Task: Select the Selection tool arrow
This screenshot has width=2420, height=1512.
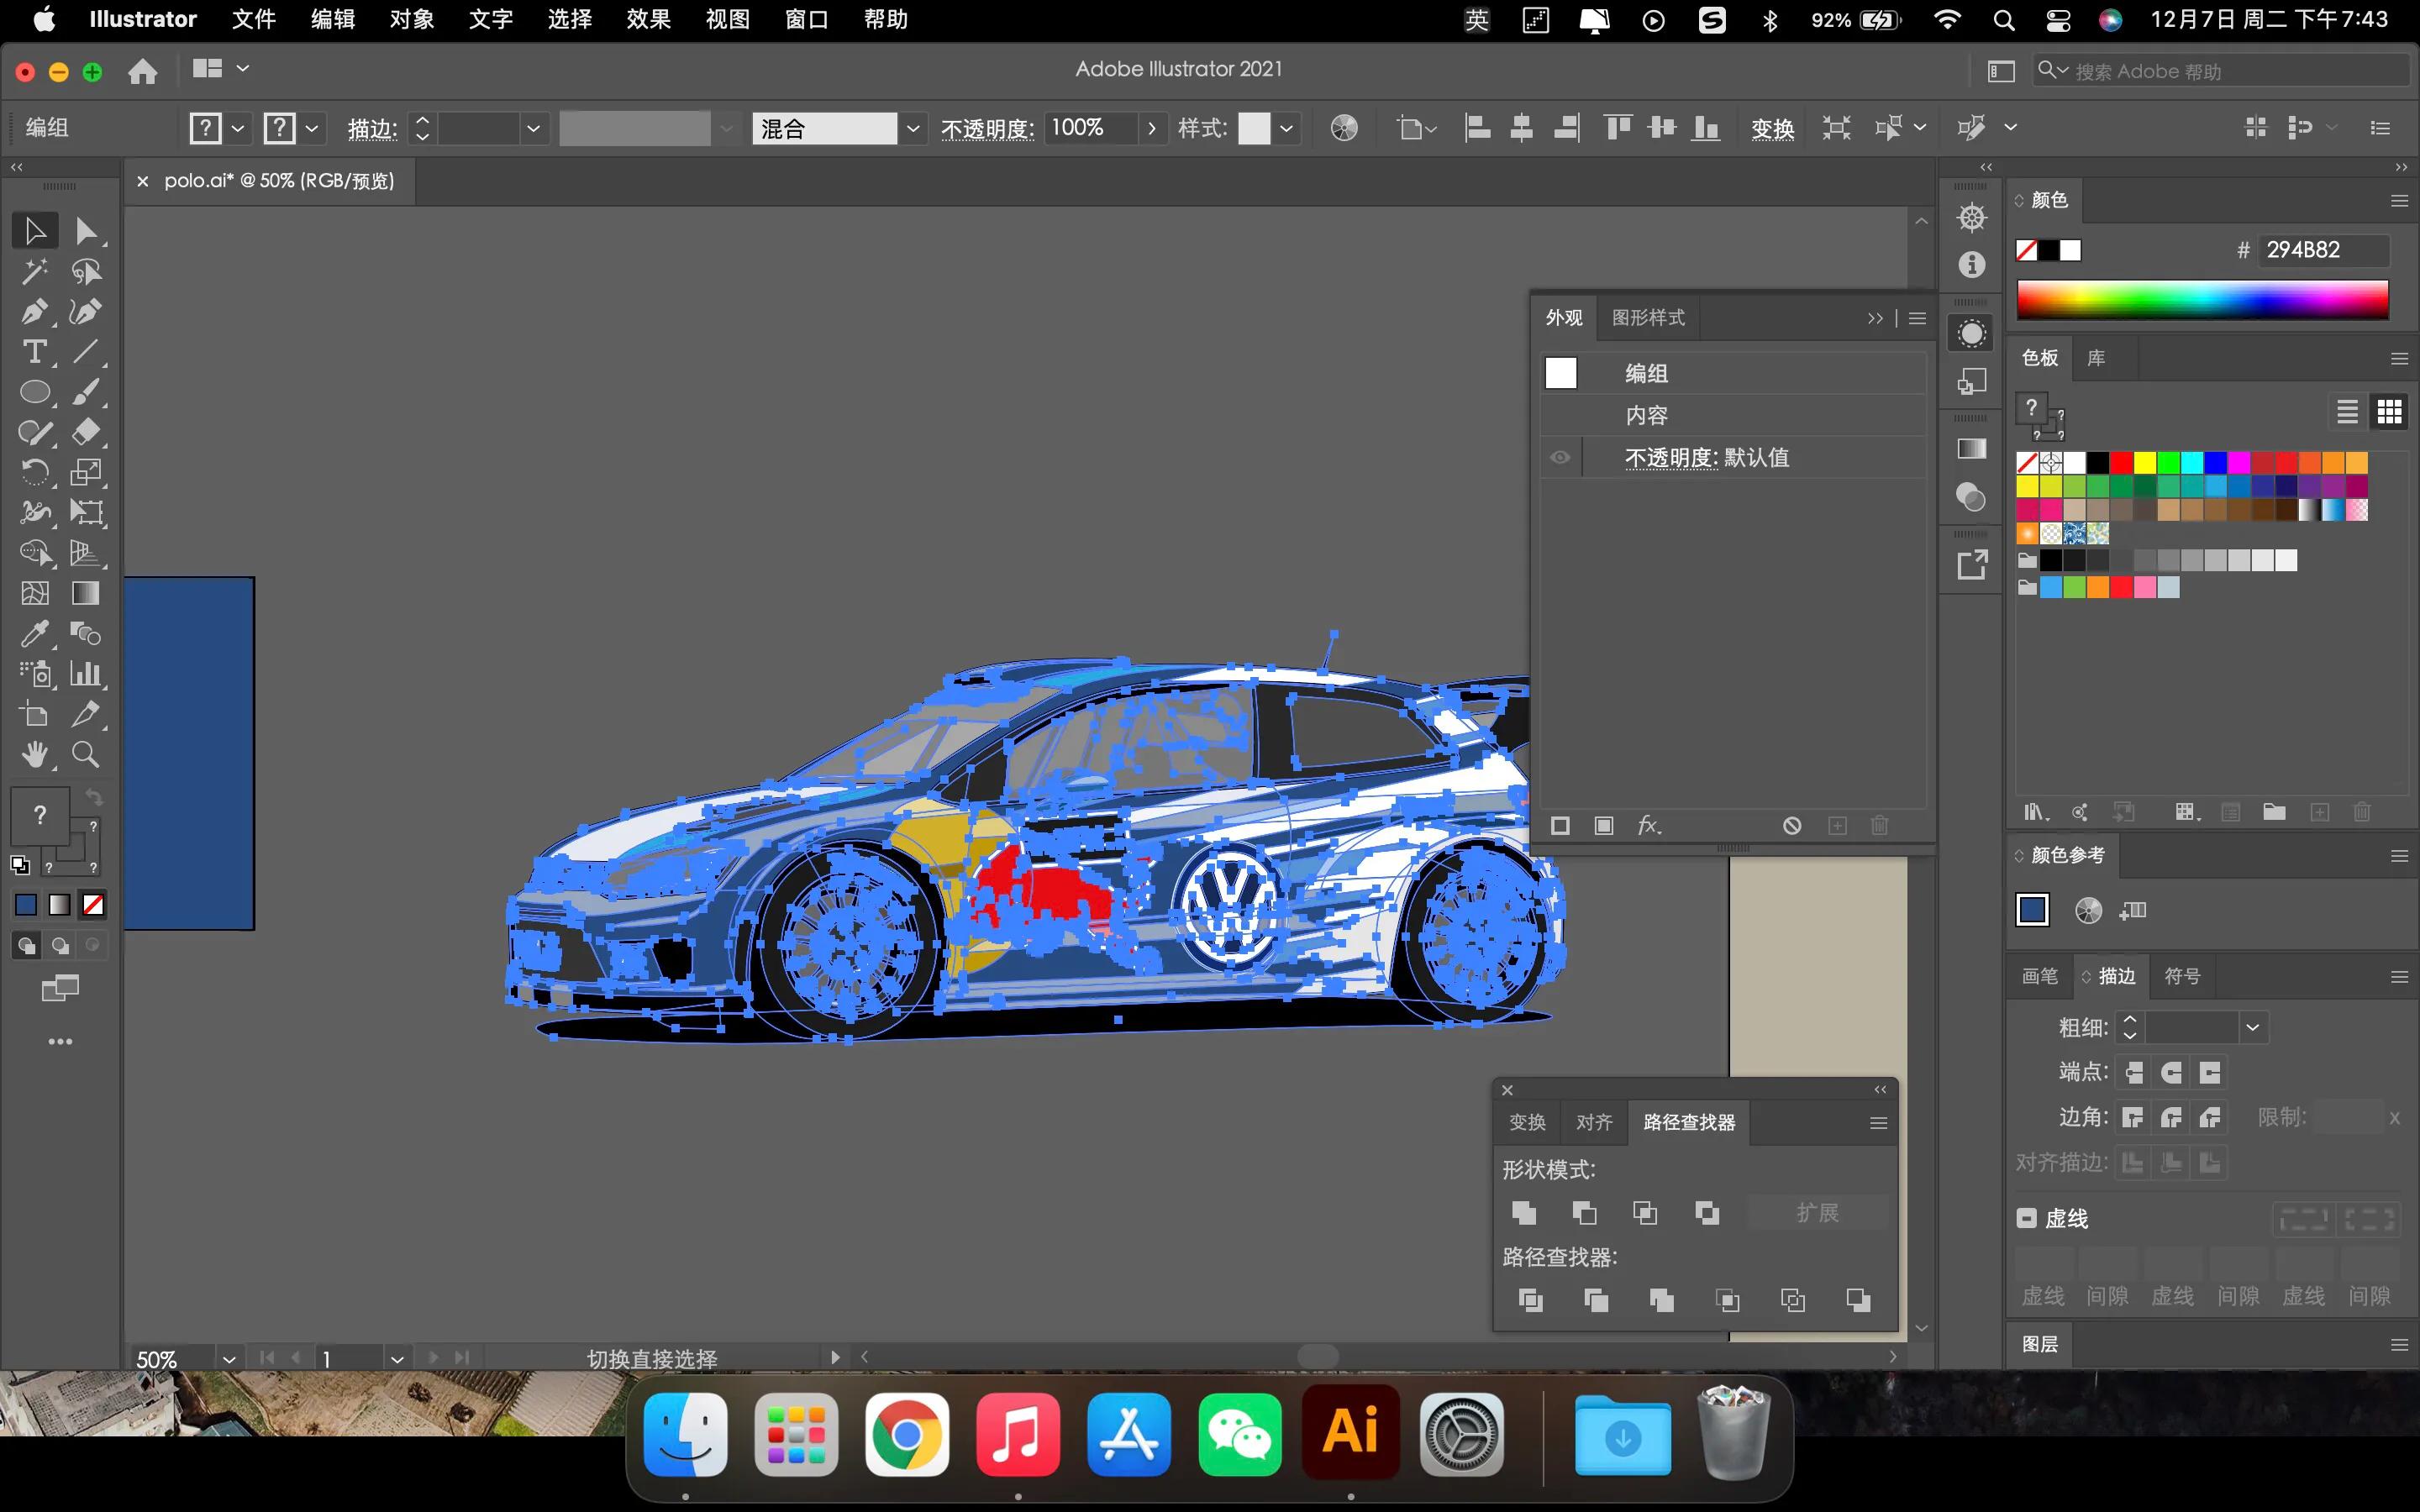Action: click(x=35, y=231)
